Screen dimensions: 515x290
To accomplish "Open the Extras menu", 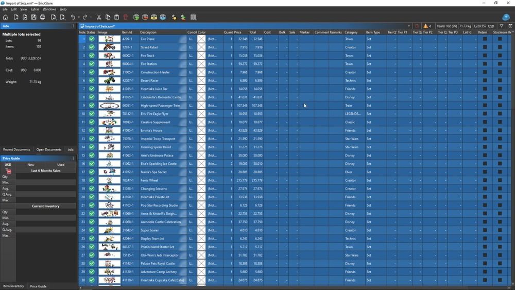I will coord(35,9).
